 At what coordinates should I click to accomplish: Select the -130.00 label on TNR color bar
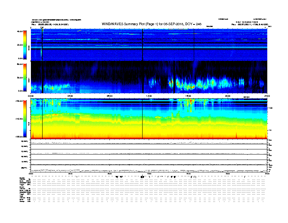19,101
